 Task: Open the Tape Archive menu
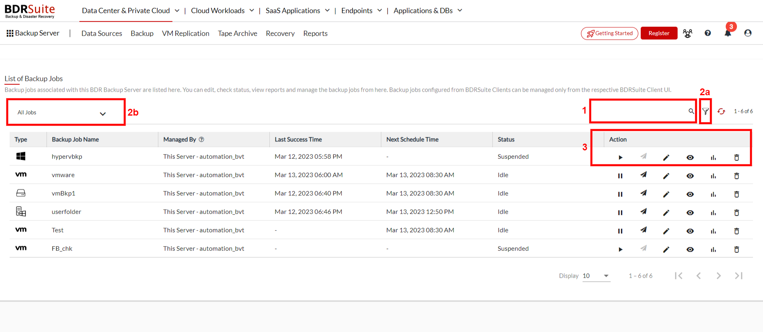(238, 34)
